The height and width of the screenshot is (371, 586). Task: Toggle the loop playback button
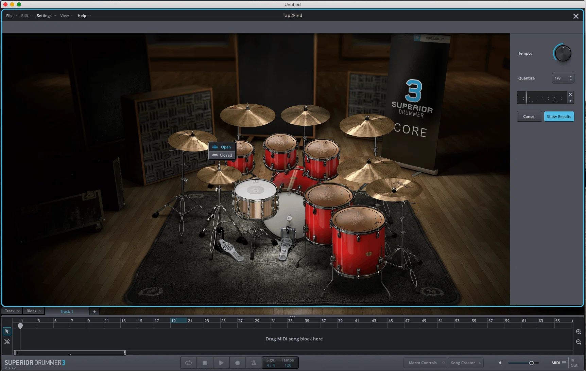click(188, 363)
